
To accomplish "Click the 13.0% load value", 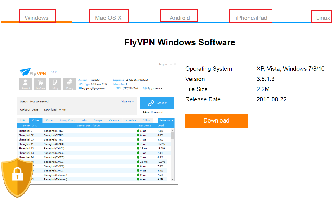I will (161, 149).
